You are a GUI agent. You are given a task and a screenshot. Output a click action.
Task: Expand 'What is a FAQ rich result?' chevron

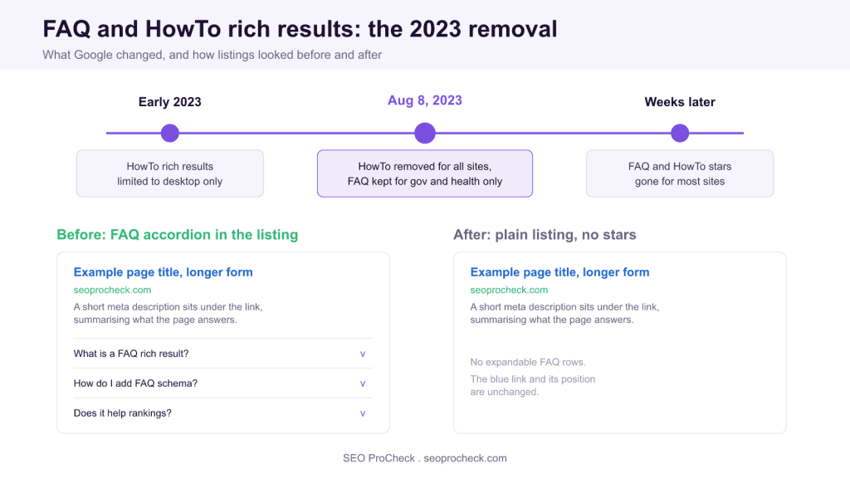coord(363,354)
